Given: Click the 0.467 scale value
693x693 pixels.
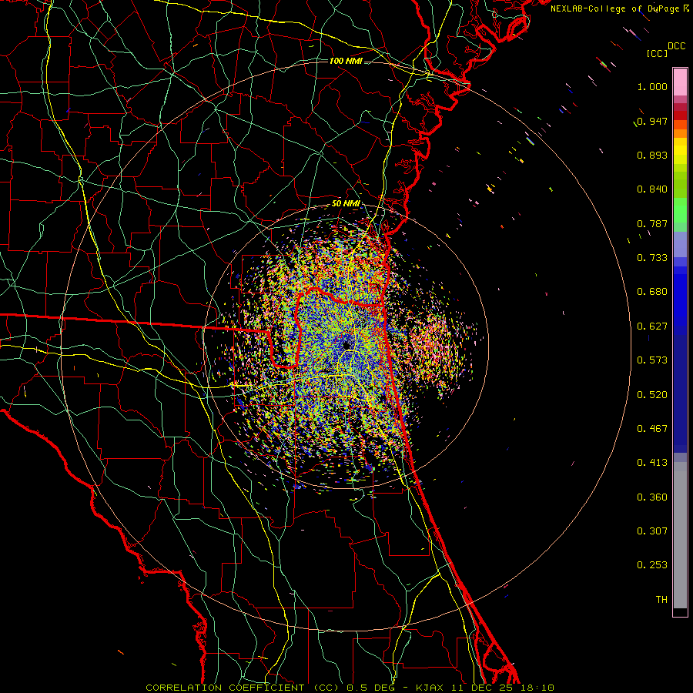Looking at the screenshot, I should (652, 429).
